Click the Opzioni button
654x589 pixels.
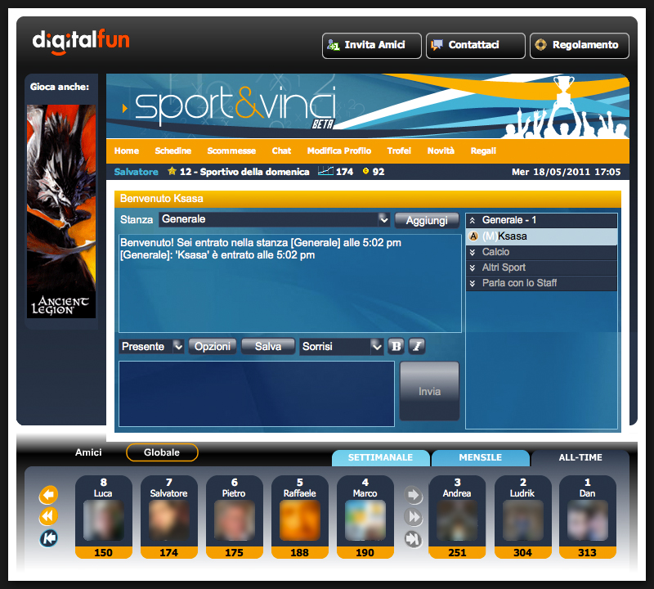coord(213,347)
